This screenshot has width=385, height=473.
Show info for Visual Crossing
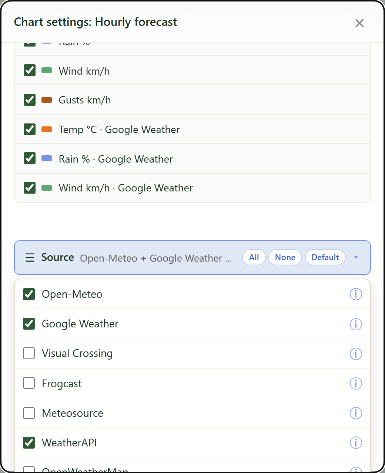coord(356,354)
